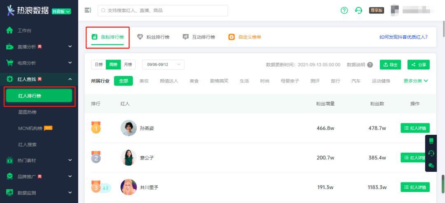This screenshot has width=445, height=203.
Task: Click the orange 自定义榜单 icon
Action: point(232,37)
